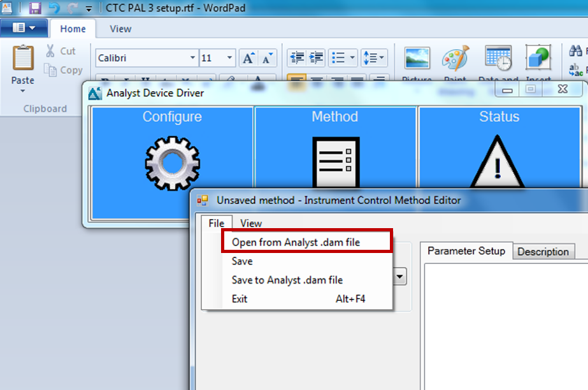Expand the bullet list style arrow

(352, 58)
